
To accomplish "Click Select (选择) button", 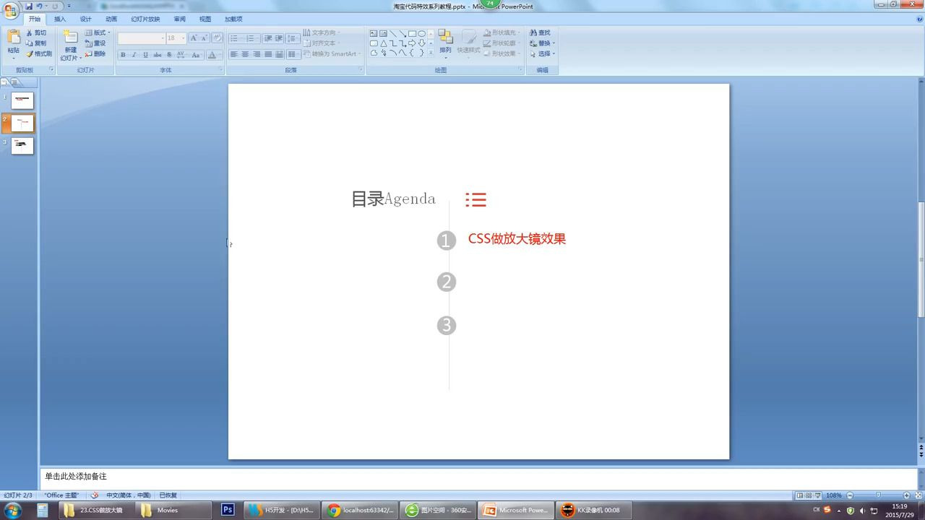I will click(x=541, y=53).
